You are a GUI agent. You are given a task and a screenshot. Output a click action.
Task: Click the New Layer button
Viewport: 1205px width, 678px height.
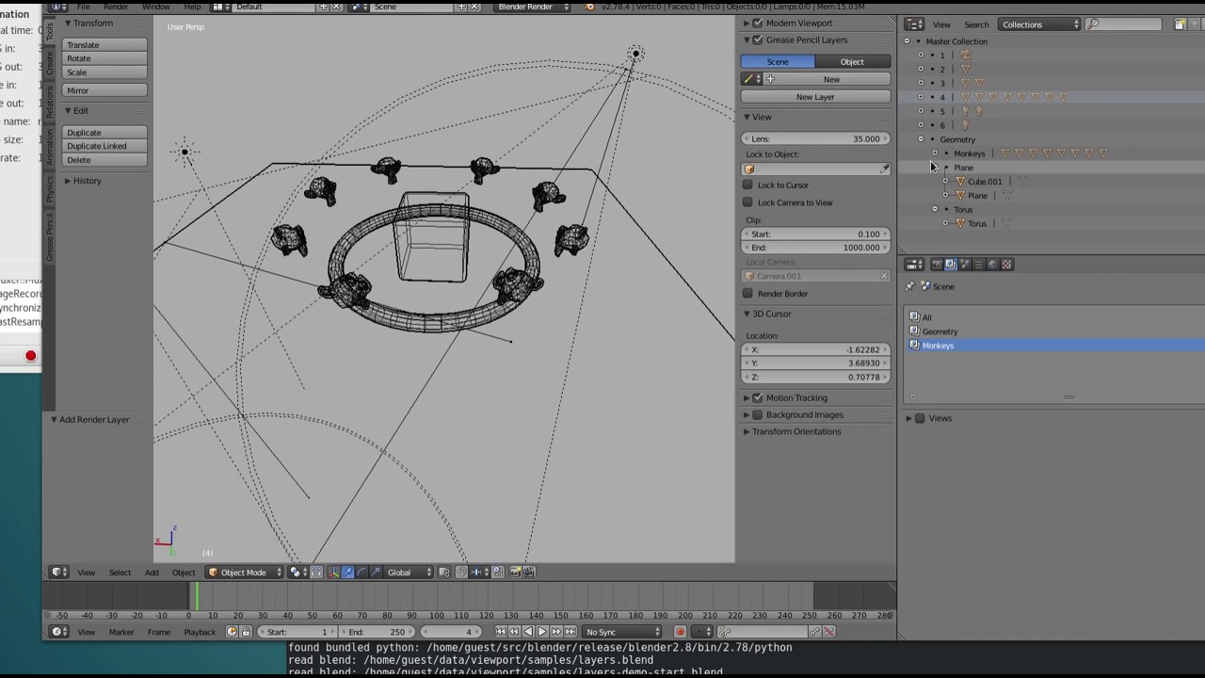pos(815,97)
